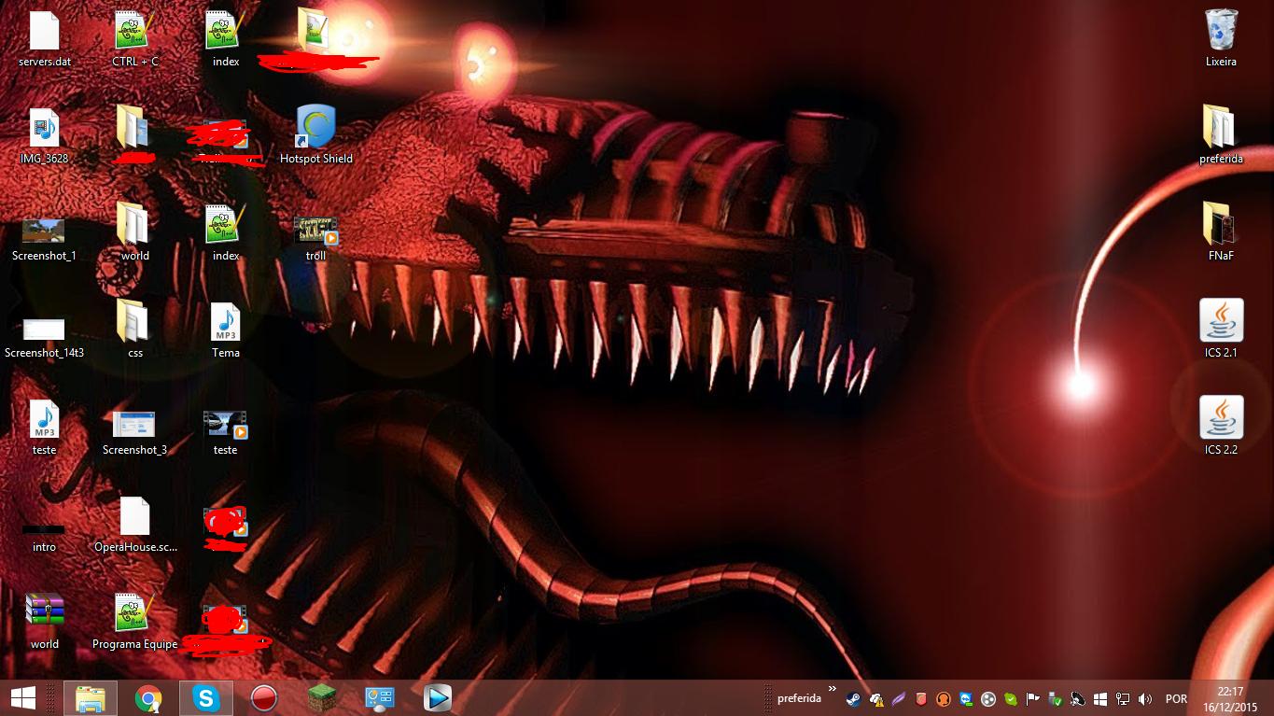Click the satellite dish tray icon

point(1077,698)
